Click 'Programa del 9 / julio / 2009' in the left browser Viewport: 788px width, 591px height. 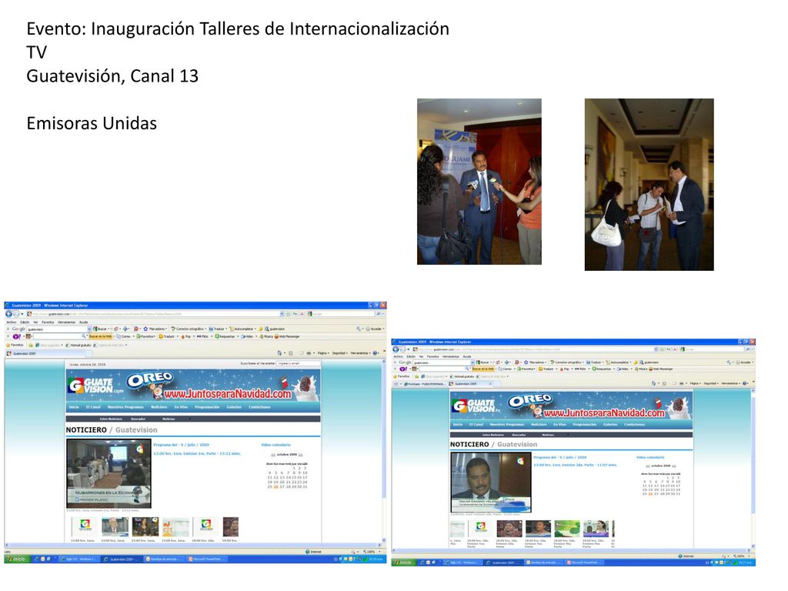coord(182,445)
